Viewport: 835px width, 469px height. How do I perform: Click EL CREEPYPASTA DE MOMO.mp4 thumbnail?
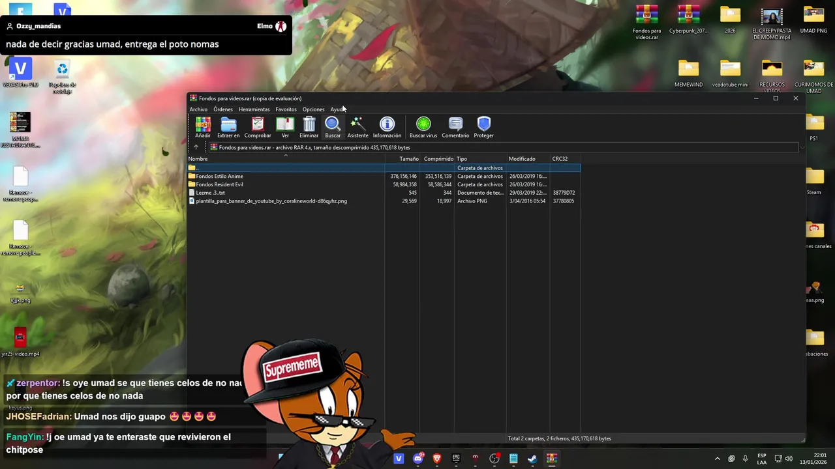(x=772, y=23)
